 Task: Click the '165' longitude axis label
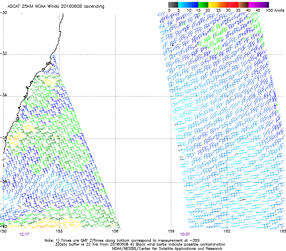(x=283, y=231)
